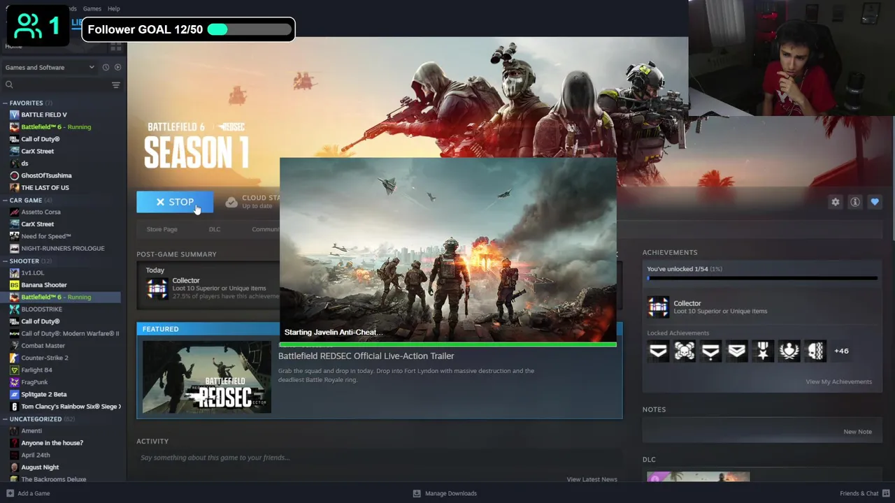Click the achievements progress bar
895x503 pixels.
pyautogui.click(x=762, y=278)
